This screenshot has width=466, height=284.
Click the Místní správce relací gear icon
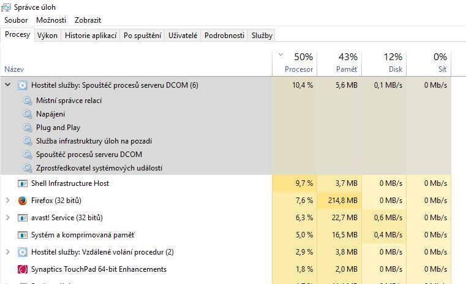tap(27, 101)
